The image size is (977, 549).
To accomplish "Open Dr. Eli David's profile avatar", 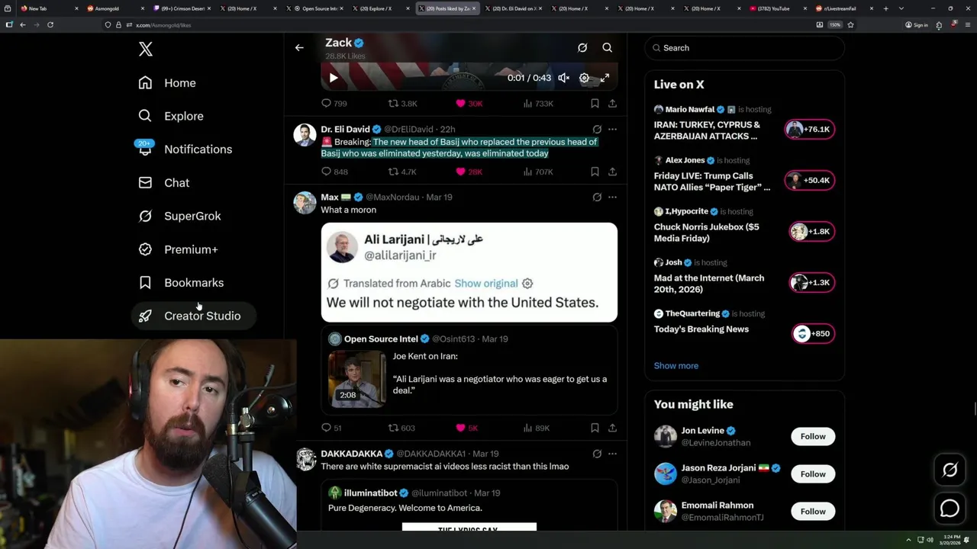I will point(305,135).
